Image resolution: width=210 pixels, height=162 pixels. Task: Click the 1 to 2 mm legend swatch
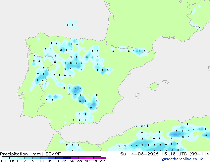(x=21, y=158)
